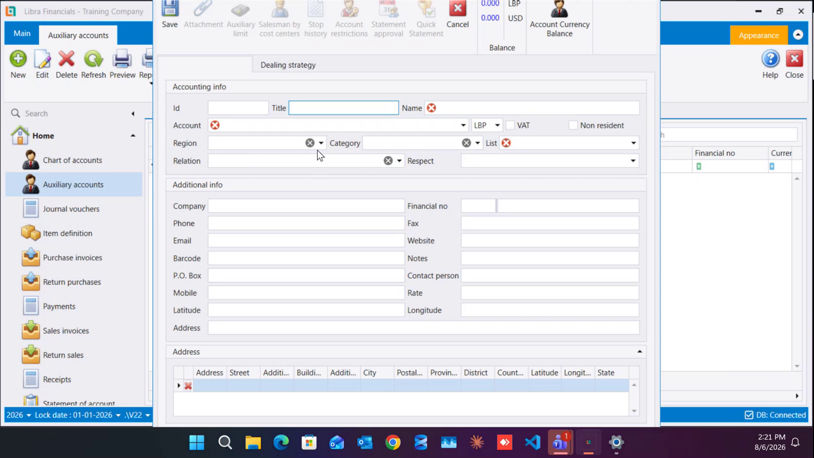Open Visual Studio Code from the taskbar
The image size is (814, 458).
point(533,442)
